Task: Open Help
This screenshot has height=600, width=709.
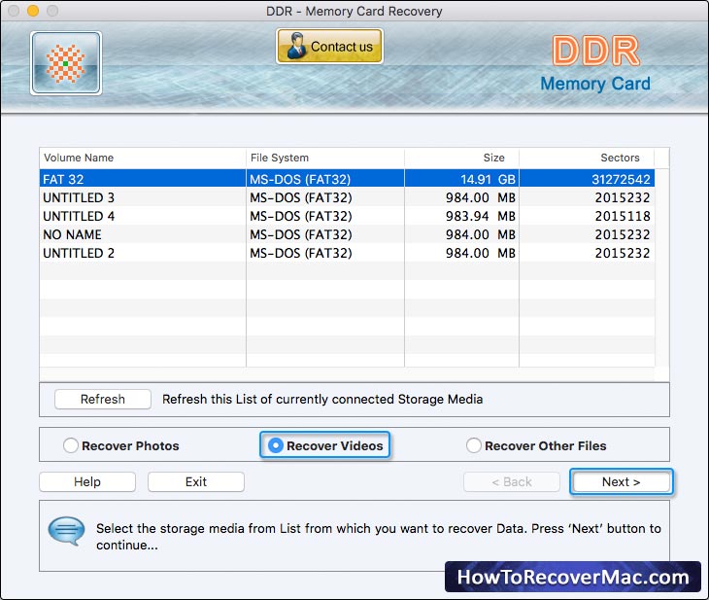Action: [87, 481]
